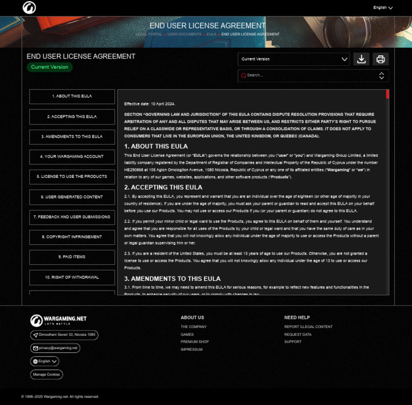Click the Wargaming logo in top header
This screenshot has height=405, width=412.
[29, 8]
